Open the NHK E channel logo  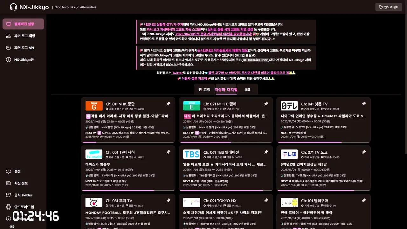coord(192,106)
